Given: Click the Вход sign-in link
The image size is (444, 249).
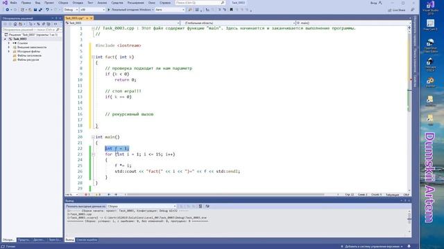Looking at the screenshot, I should [x=376, y=3].
